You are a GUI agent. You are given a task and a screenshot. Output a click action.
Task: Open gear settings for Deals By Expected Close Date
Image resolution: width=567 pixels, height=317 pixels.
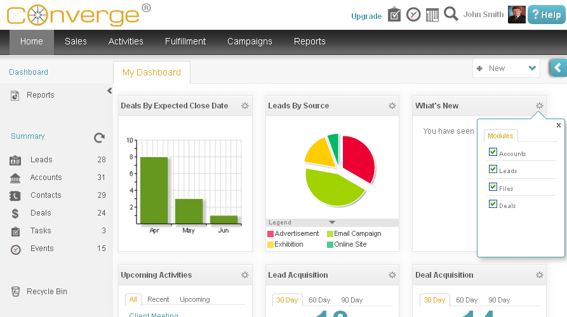[x=245, y=106]
